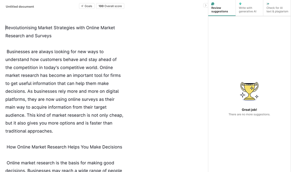Click the score number 100
The width and height of the screenshot is (291, 172).
pyautogui.click(x=101, y=6)
